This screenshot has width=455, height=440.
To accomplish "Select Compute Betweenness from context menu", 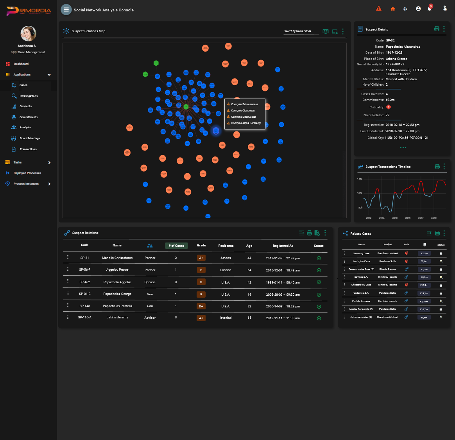I will (x=244, y=104).
